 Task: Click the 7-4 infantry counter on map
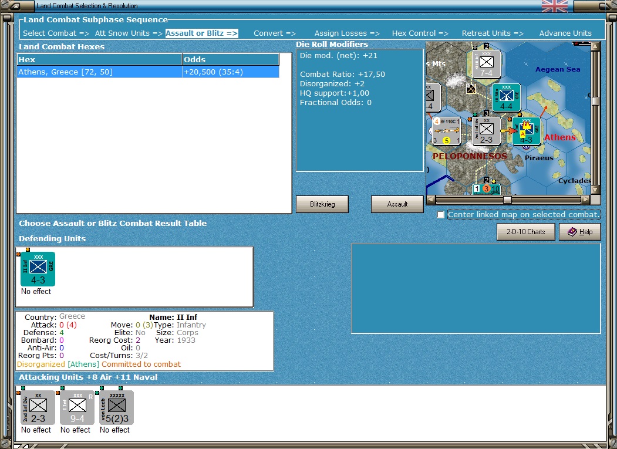(x=486, y=64)
